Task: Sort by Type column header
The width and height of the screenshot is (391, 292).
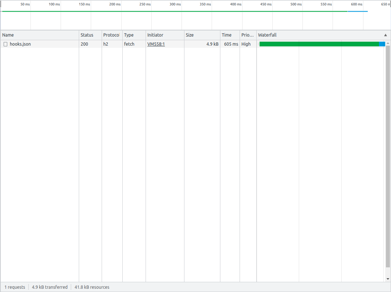Action: [134, 35]
